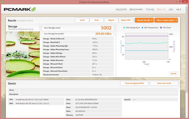Toggle the GPU Temperature legend swatch
The width and height of the screenshot is (189, 119).
142,27
